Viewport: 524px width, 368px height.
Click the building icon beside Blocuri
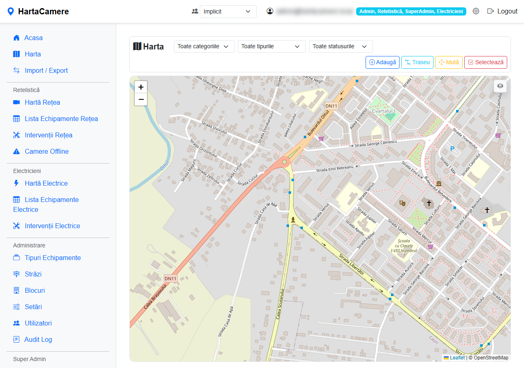click(x=16, y=290)
